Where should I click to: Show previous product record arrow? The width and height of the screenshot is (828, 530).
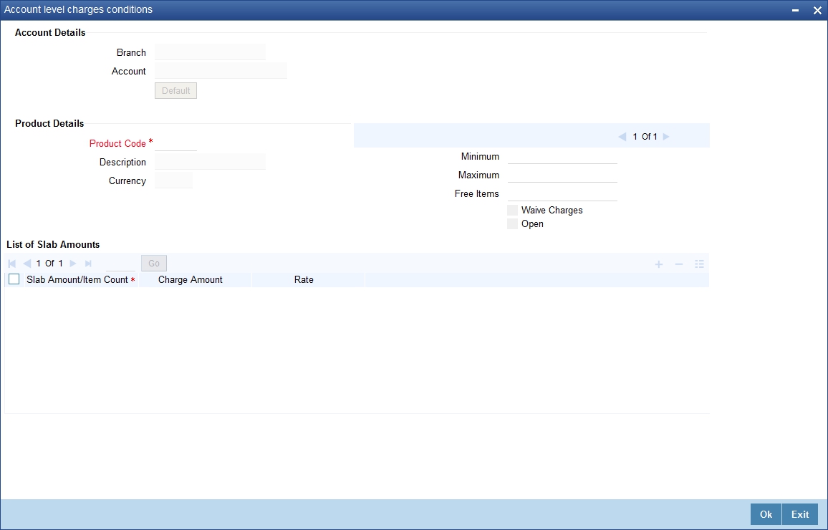tap(622, 137)
